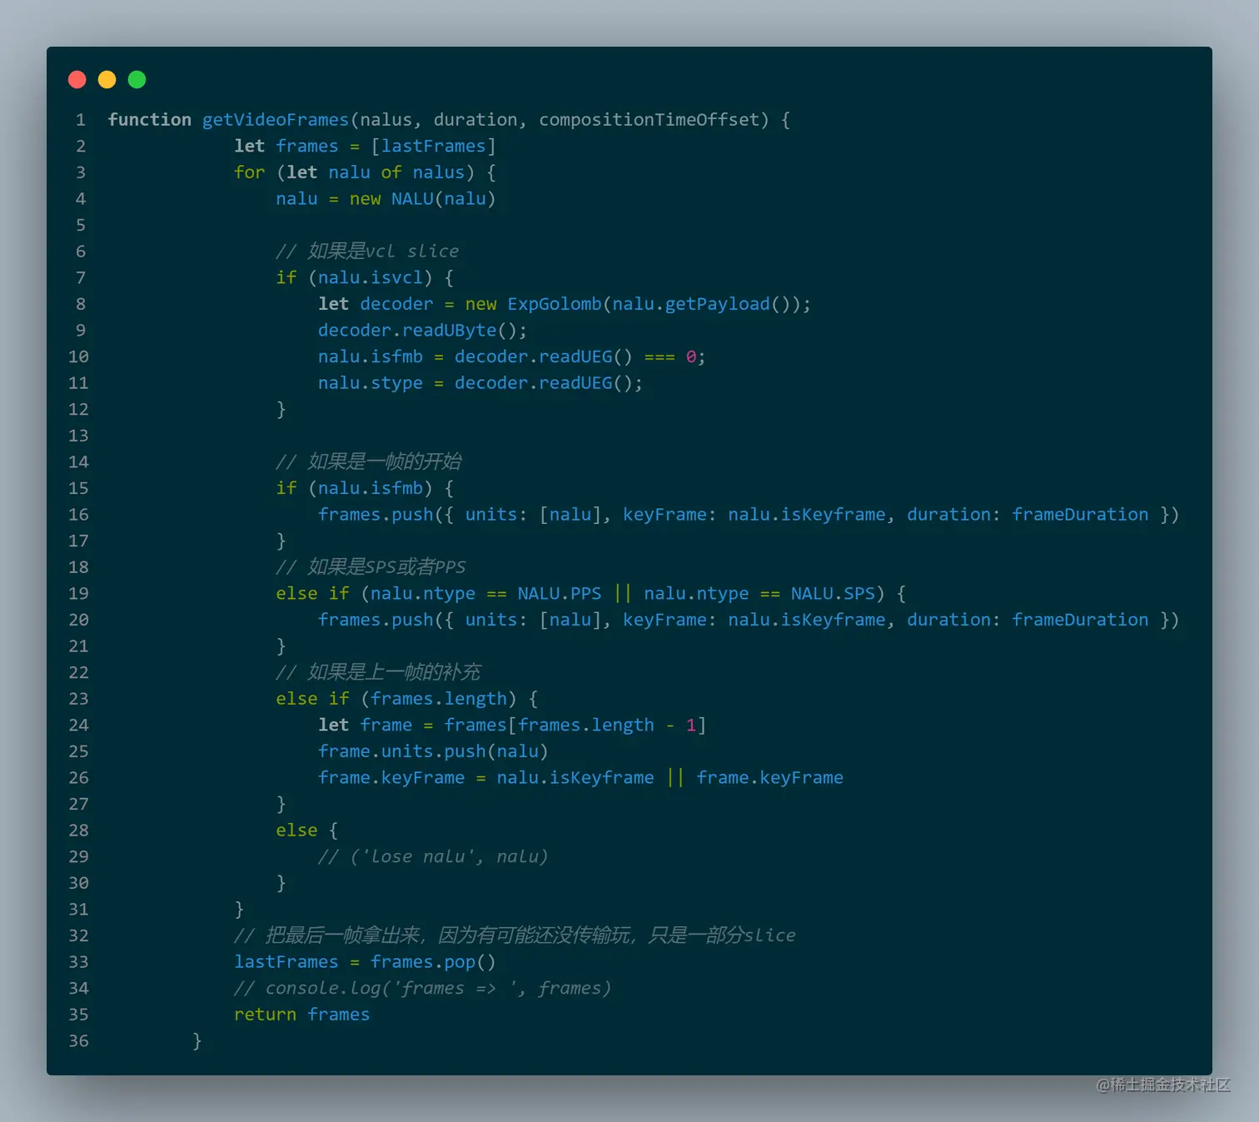Click the yellow minimize traffic light
Viewport: 1259px width, 1122px height.
click(107, 79)
